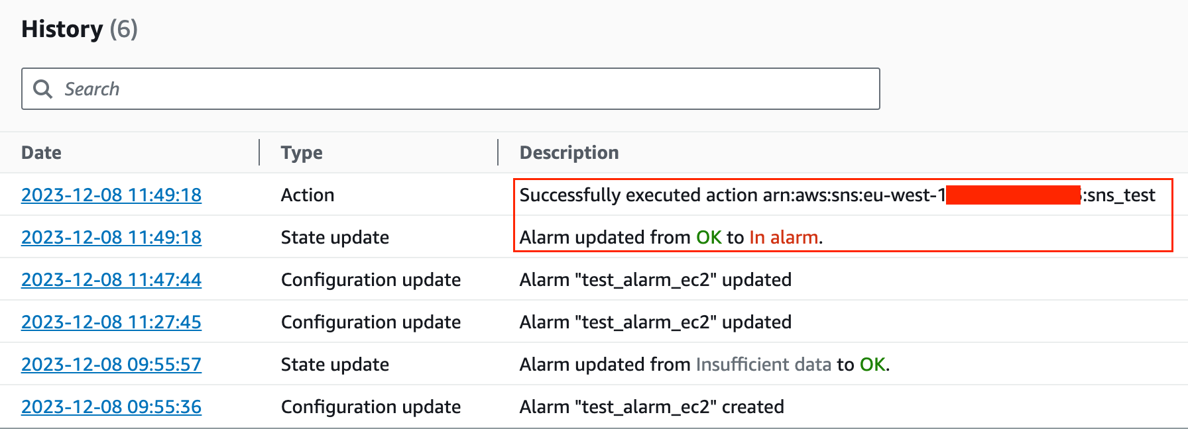Screen dimensions: 1188x429
Task: Select the State update type cell
Action: 335,237
